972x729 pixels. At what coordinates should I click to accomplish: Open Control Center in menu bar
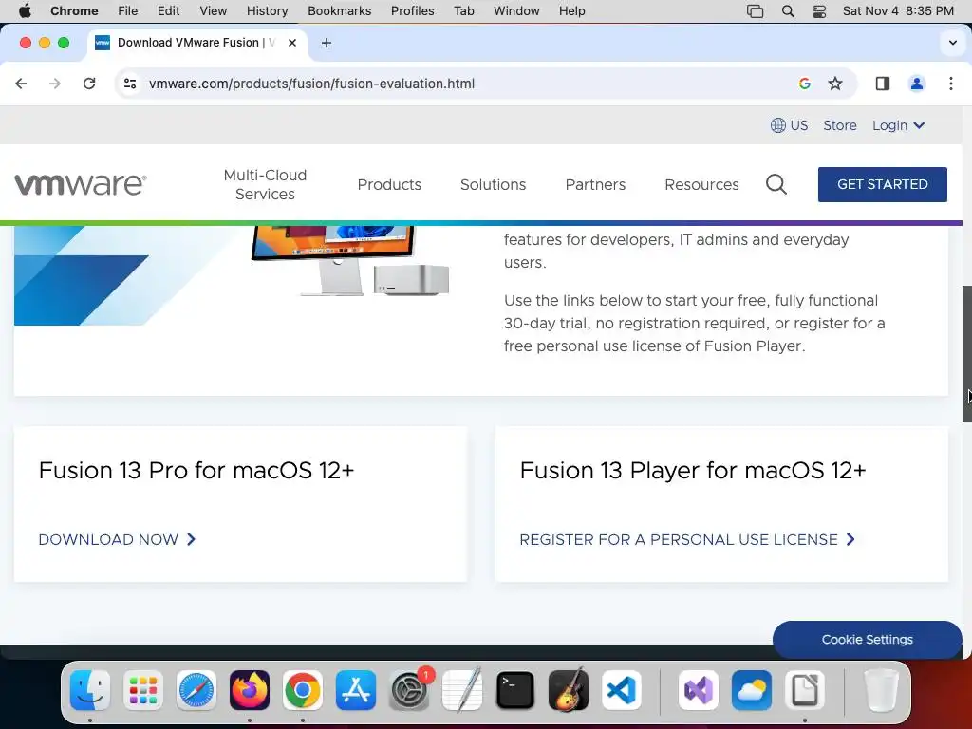(x=819, y=10)
